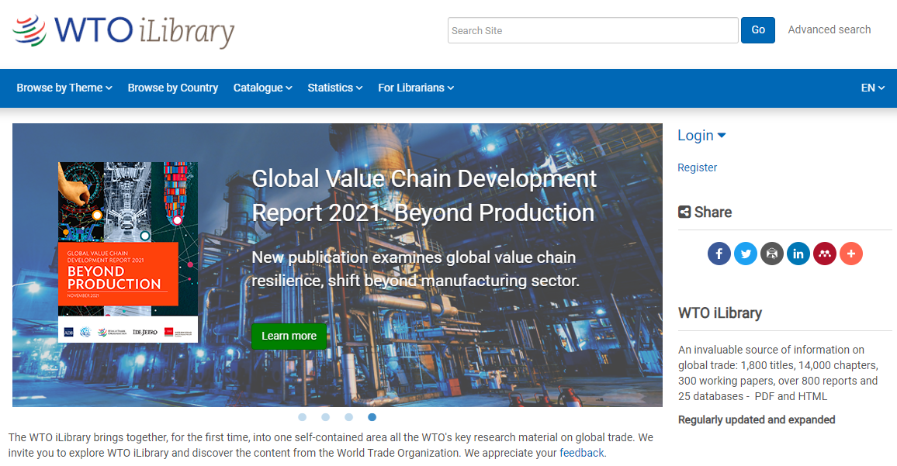Follow the feedback link
897x466 pixels.
[581, 453]
